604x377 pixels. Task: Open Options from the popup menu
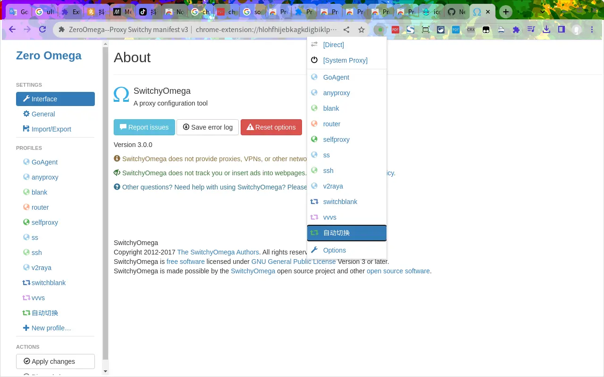click(x=335, y=250)
